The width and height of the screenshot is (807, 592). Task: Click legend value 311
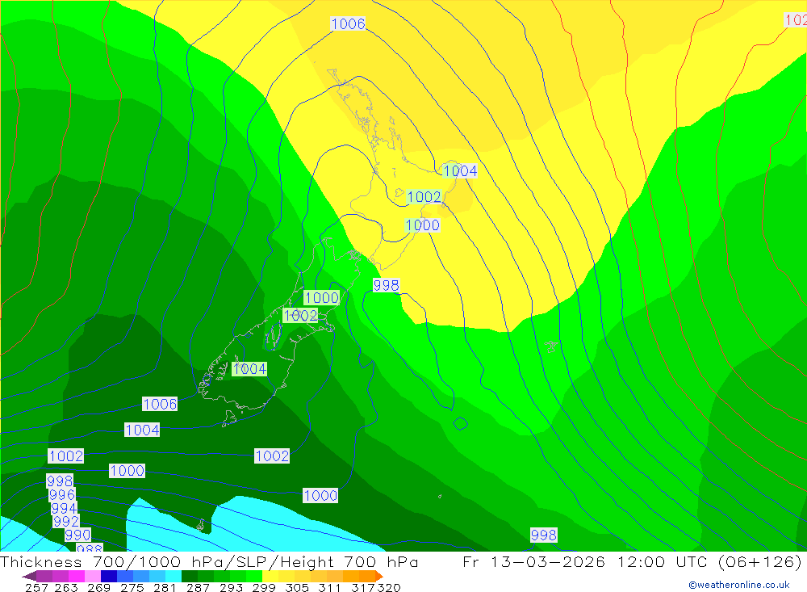click(x=329, y=587)
